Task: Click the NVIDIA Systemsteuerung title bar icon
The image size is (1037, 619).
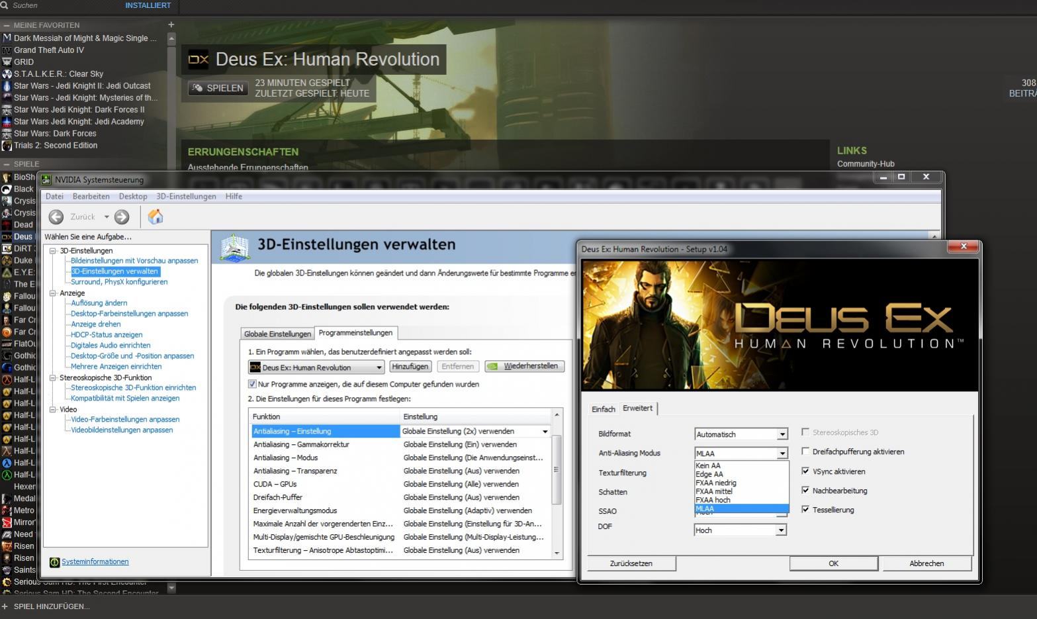Action: tap(47, 179)
